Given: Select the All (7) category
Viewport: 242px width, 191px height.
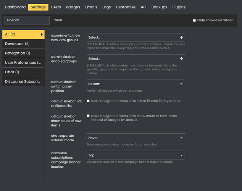Looking at the screenshot, I should point(23,34).
